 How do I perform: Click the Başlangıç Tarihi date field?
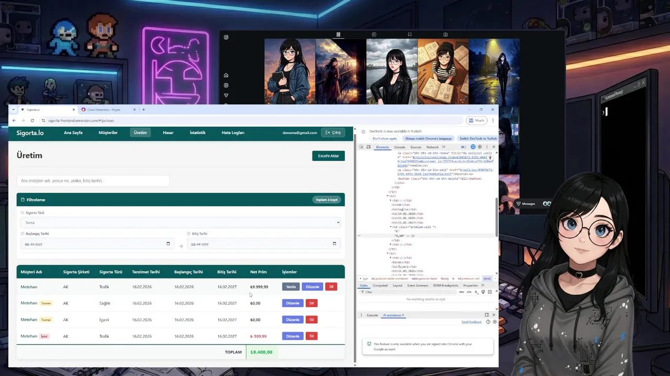[96, 243]
